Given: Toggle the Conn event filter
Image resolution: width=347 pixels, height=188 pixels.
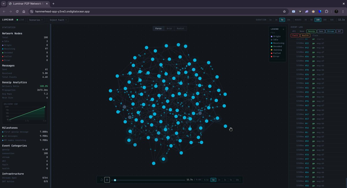Looking at the screenshot, I should pyautogui.click(x=321, y=31).
